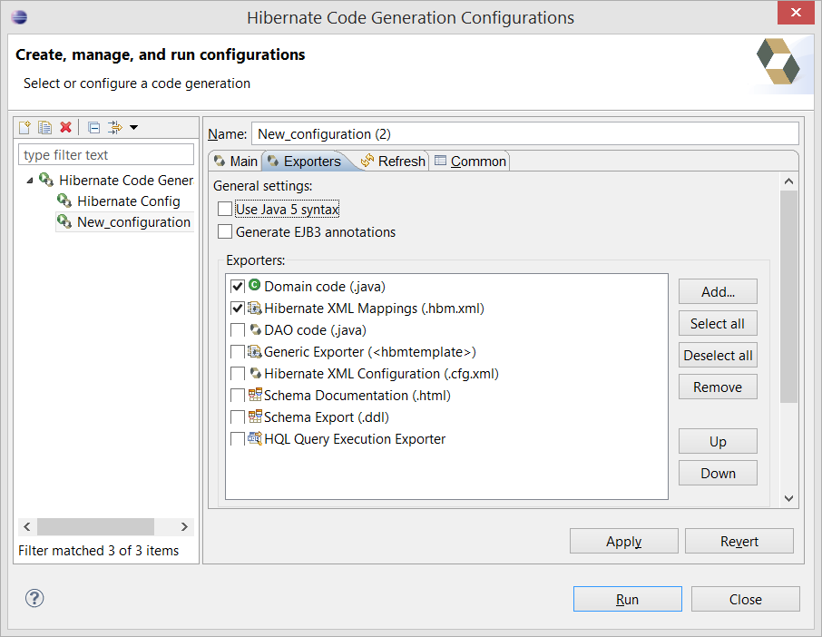Click the Revert button
Viewport: 822px width, 637px height.
739,541
